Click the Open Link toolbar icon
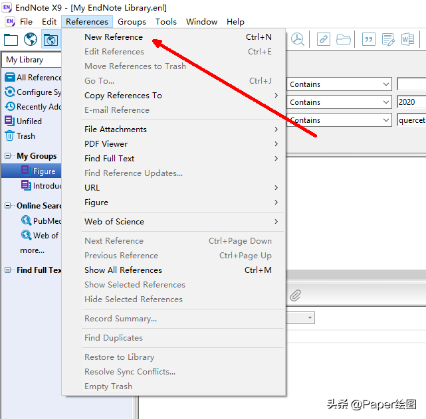The width and height of the screenshot is (426, 419). (323, 39)
